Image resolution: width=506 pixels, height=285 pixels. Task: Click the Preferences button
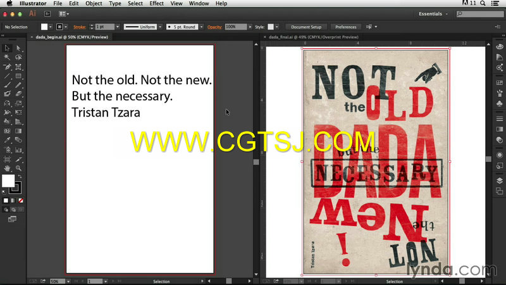tap(345, 27)
